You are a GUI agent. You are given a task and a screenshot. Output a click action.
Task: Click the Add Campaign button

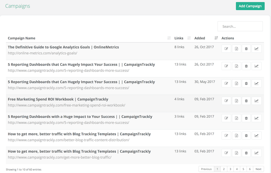[250, 6]
